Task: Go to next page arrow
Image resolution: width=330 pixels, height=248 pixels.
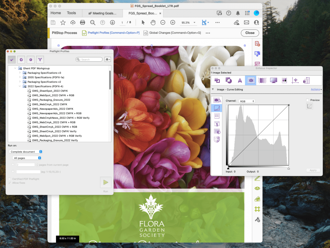Action: [112, 22]
